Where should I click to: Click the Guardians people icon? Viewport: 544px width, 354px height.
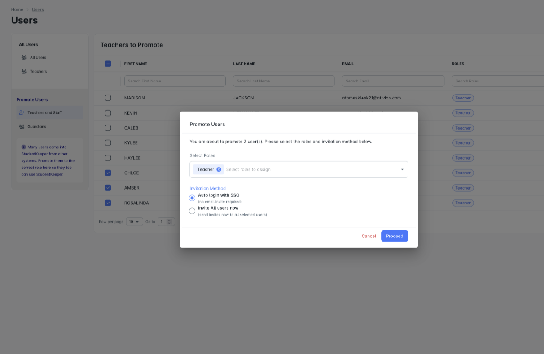[x=22, y=126]
